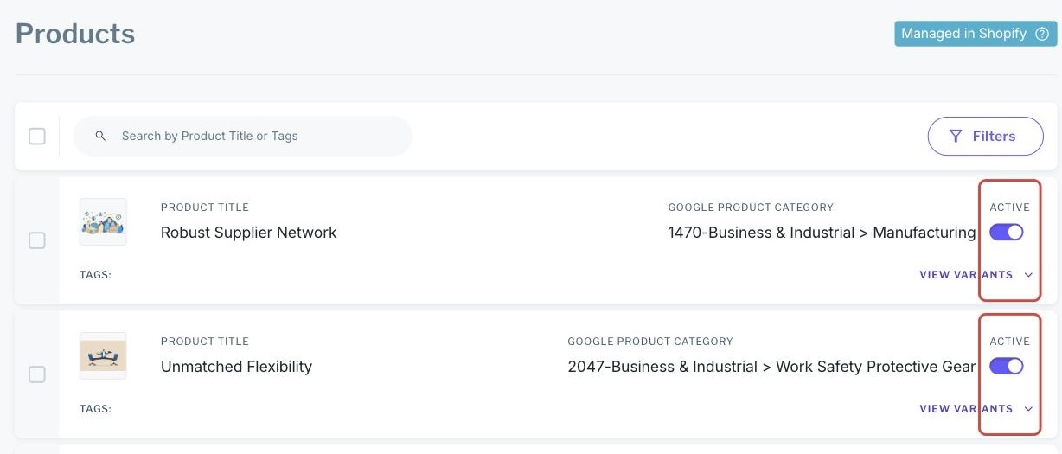This screenshot has width=1062, height=454.
Task: Select Robust Supplier Network row checkbox
Action: tap(37, 240)
